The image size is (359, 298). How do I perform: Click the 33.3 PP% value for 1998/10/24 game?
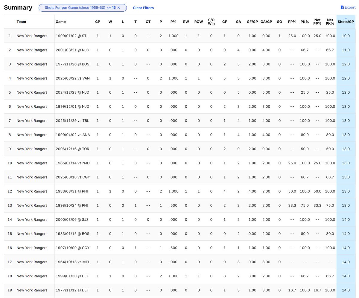click(292, 205)
